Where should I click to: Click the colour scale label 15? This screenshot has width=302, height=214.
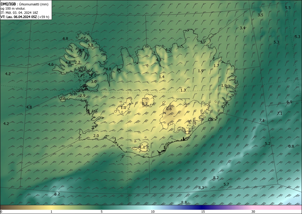click(x=203, y=212)
